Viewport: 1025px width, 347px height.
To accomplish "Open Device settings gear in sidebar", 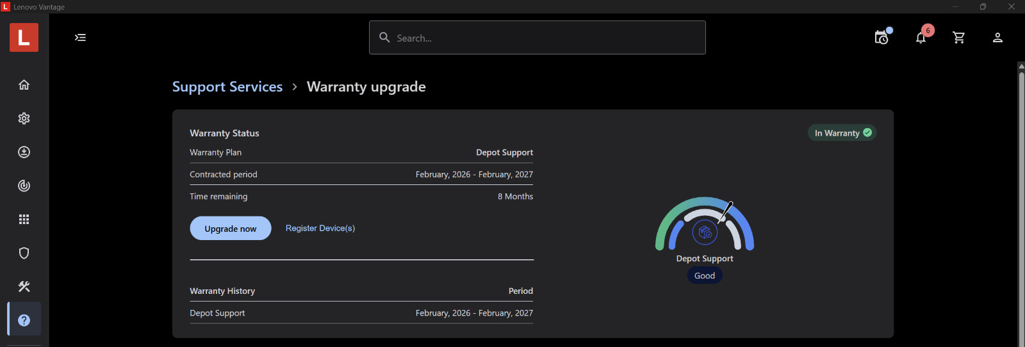I will tap(24, 118).
